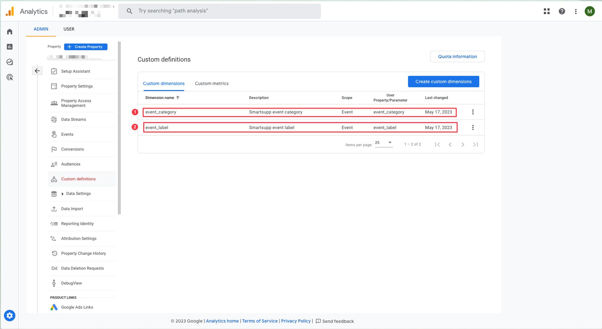Screen dimensions: 602x329
Task: Switch to the USER tab
Action: [69, 29]
